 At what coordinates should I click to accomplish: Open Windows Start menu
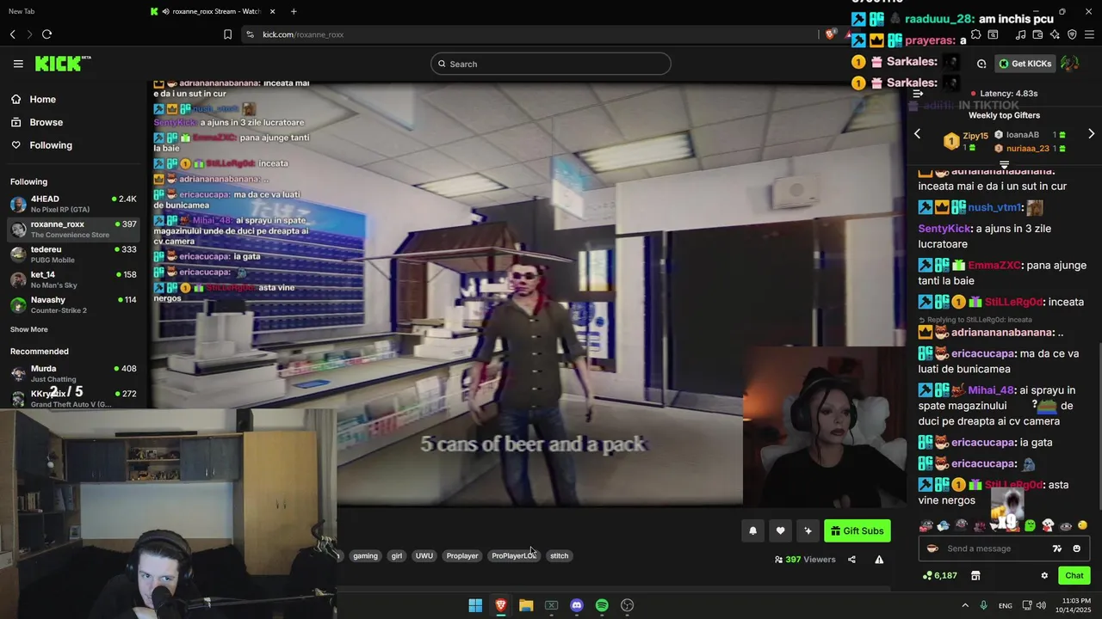(x=475, y=605)
